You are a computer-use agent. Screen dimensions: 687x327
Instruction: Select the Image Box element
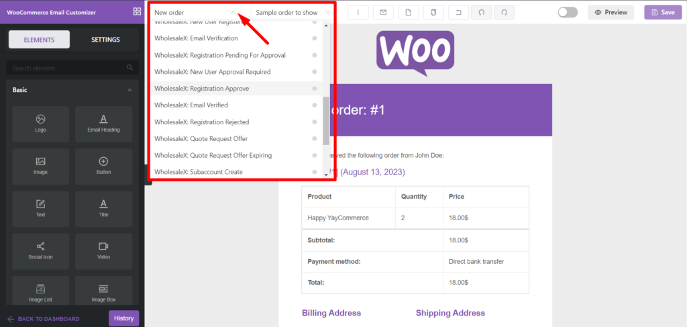[103, 291]
